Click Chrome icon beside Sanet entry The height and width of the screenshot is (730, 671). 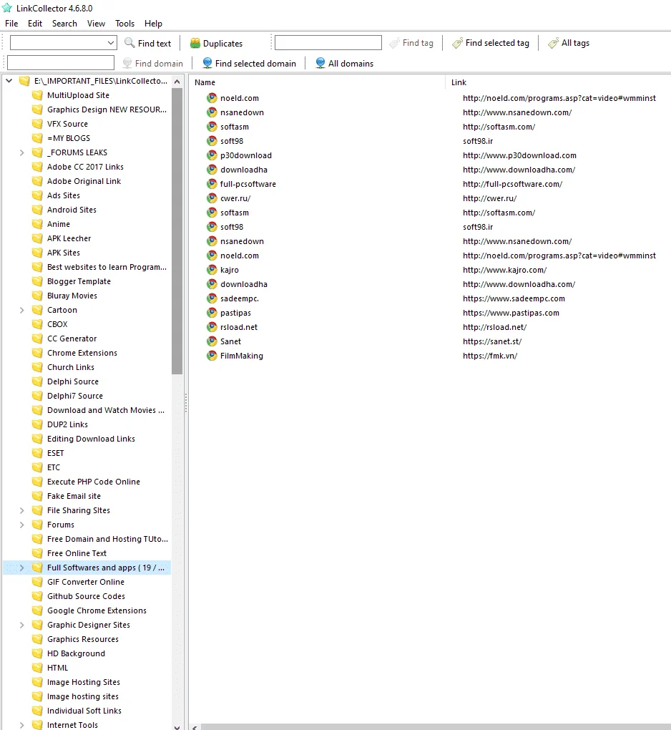coord(212,341)
